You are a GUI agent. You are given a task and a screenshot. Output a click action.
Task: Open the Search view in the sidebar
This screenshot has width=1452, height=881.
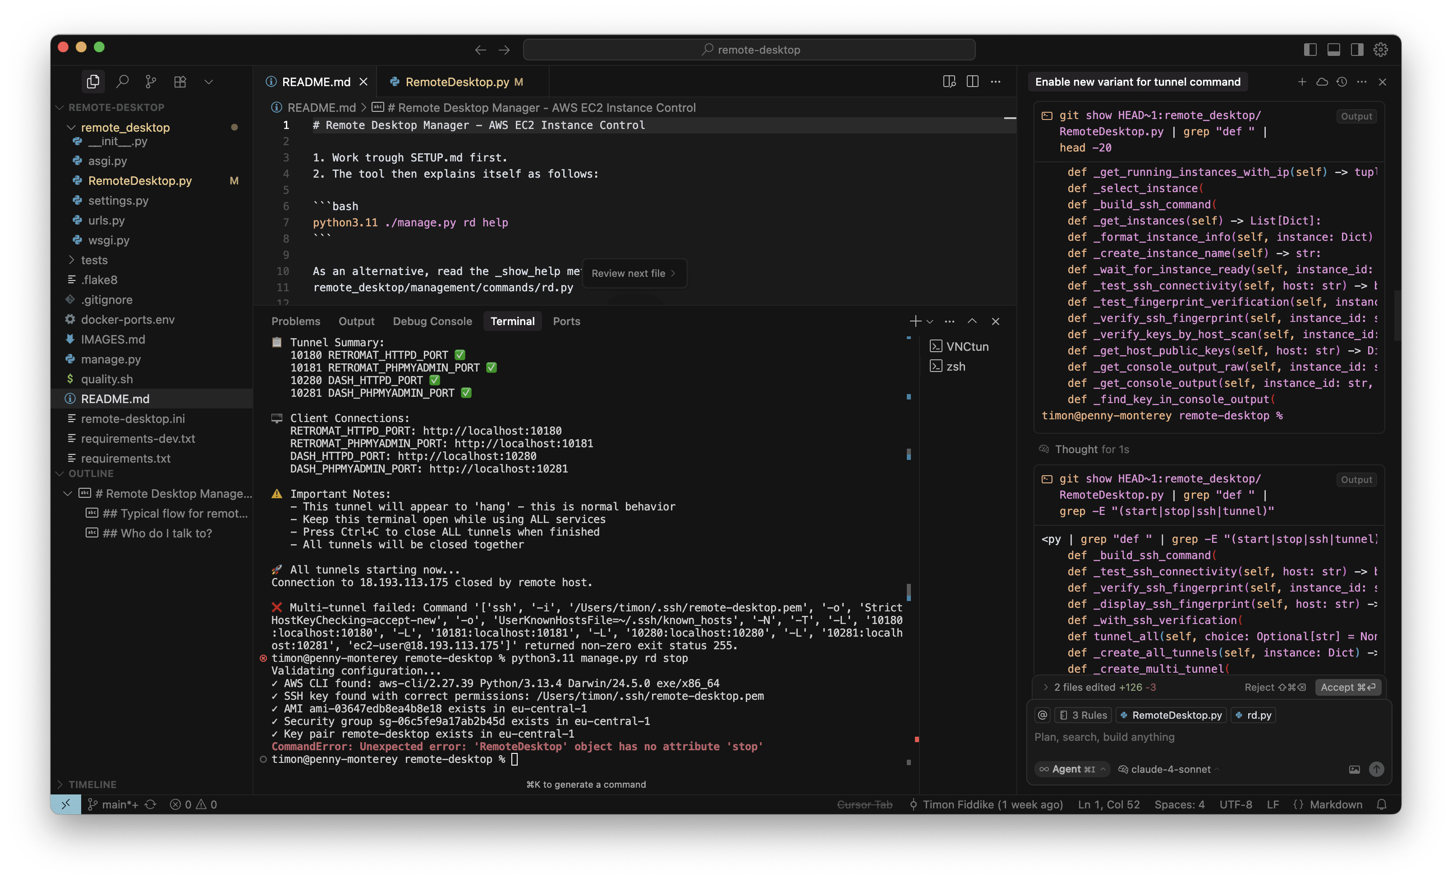123,81
